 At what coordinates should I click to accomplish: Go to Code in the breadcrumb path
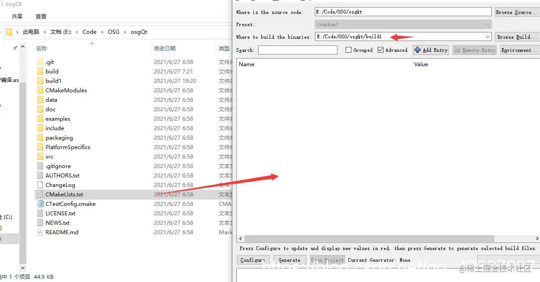pos(89,32)
